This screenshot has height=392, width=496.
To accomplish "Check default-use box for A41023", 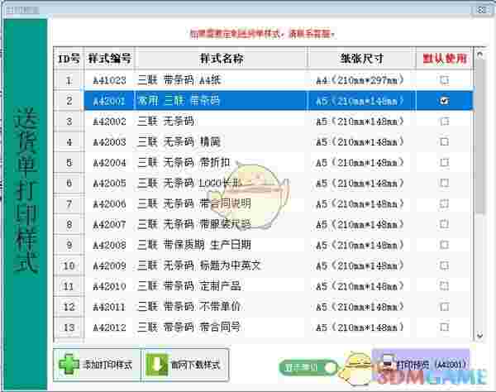I will (x=444, y=80).
